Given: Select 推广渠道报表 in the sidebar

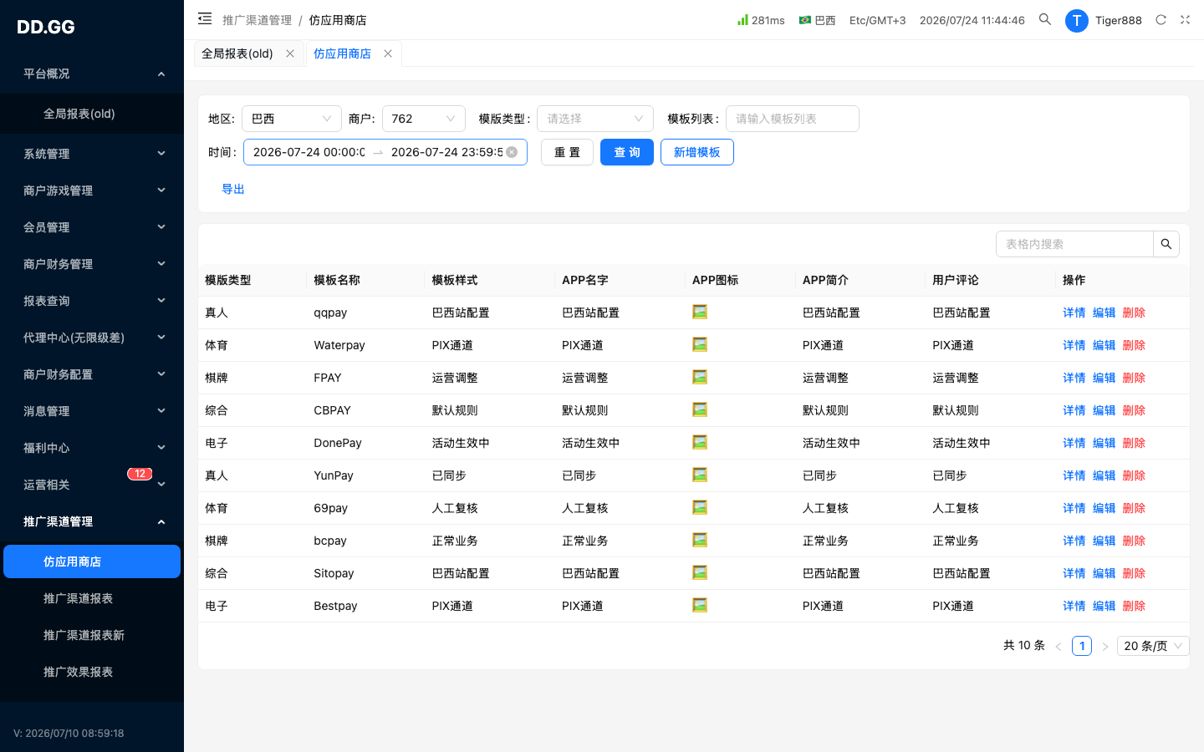Looking at the screenshot, I should (78, 598).
